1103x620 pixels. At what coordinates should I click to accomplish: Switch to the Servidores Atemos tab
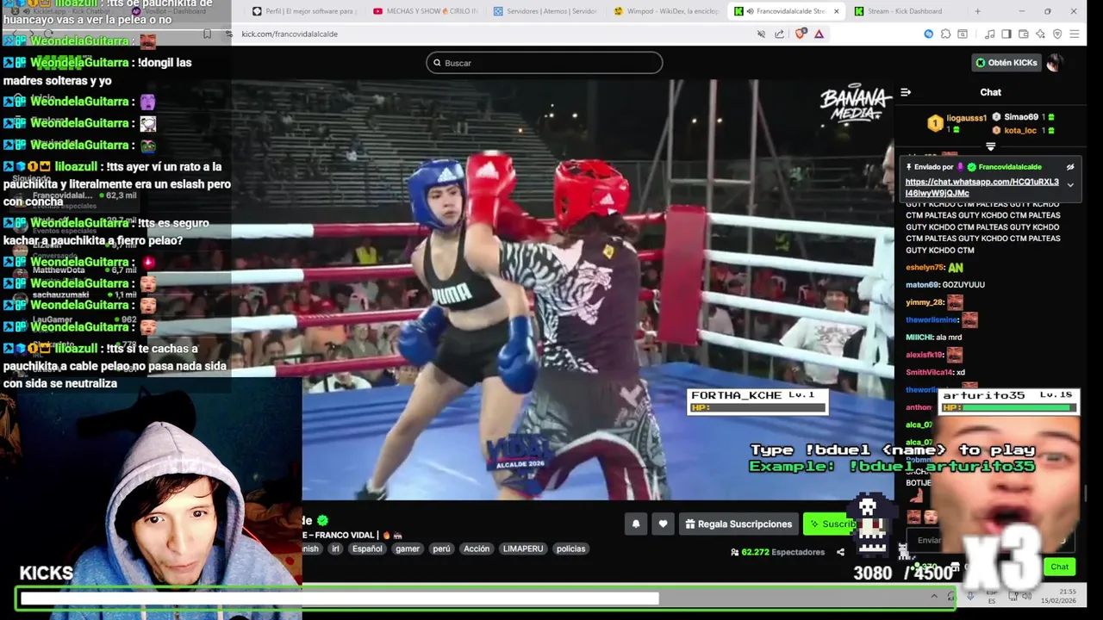tap(545, 11)
